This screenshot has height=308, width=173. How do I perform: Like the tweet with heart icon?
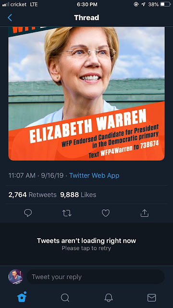(x=106, y=213)
